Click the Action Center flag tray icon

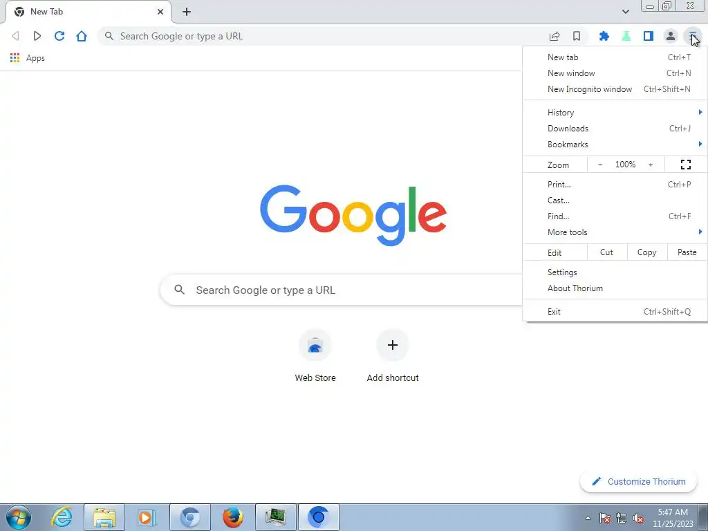[605, 518]
